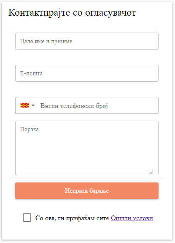Image resolution: width=175 pixels, height=243 pixels.
Task: Click the Е-пошта placeholder label
Action: point(31,73)
